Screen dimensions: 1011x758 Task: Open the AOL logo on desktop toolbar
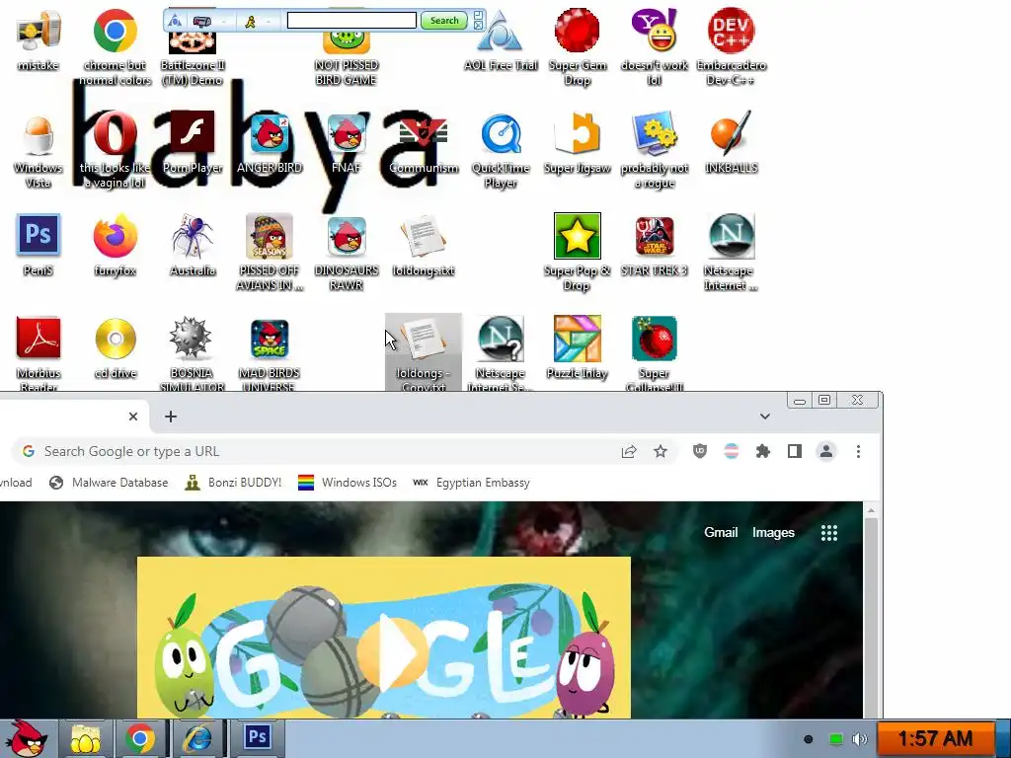(x=175, y=21)
